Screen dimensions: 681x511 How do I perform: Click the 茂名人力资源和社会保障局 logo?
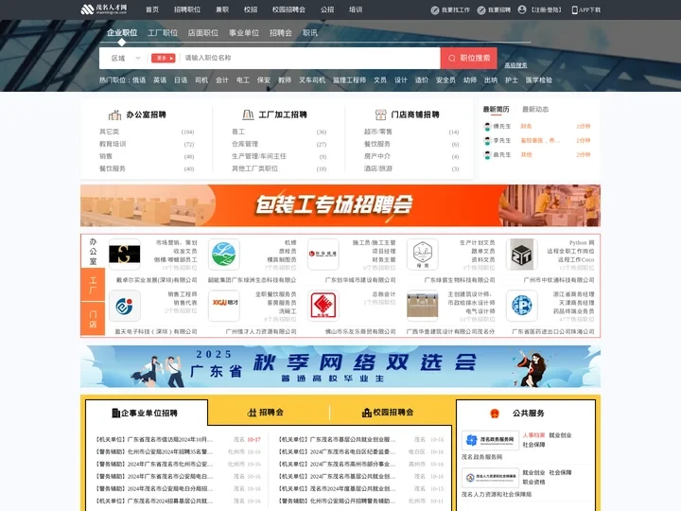coord(490,478)
